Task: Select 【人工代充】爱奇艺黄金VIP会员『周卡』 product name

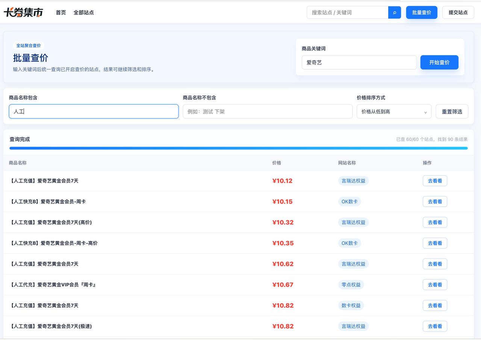Action: click(x=53, y=285)
